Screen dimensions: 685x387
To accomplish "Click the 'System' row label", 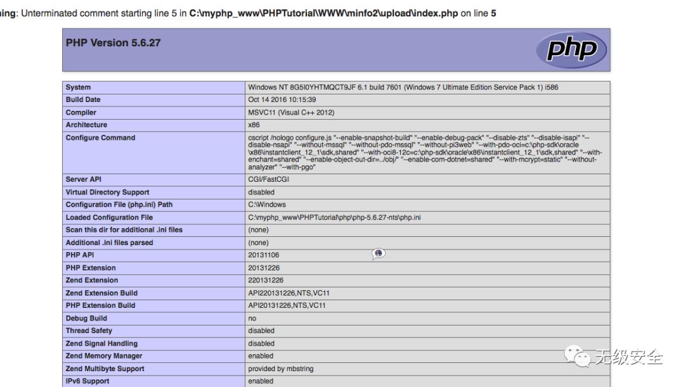I will pyautogui.click(x=78, y=87).
